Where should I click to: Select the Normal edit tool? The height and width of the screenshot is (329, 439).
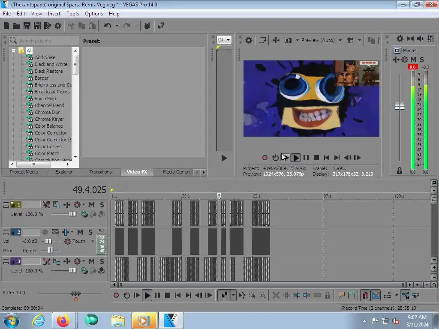click(225, 295)
